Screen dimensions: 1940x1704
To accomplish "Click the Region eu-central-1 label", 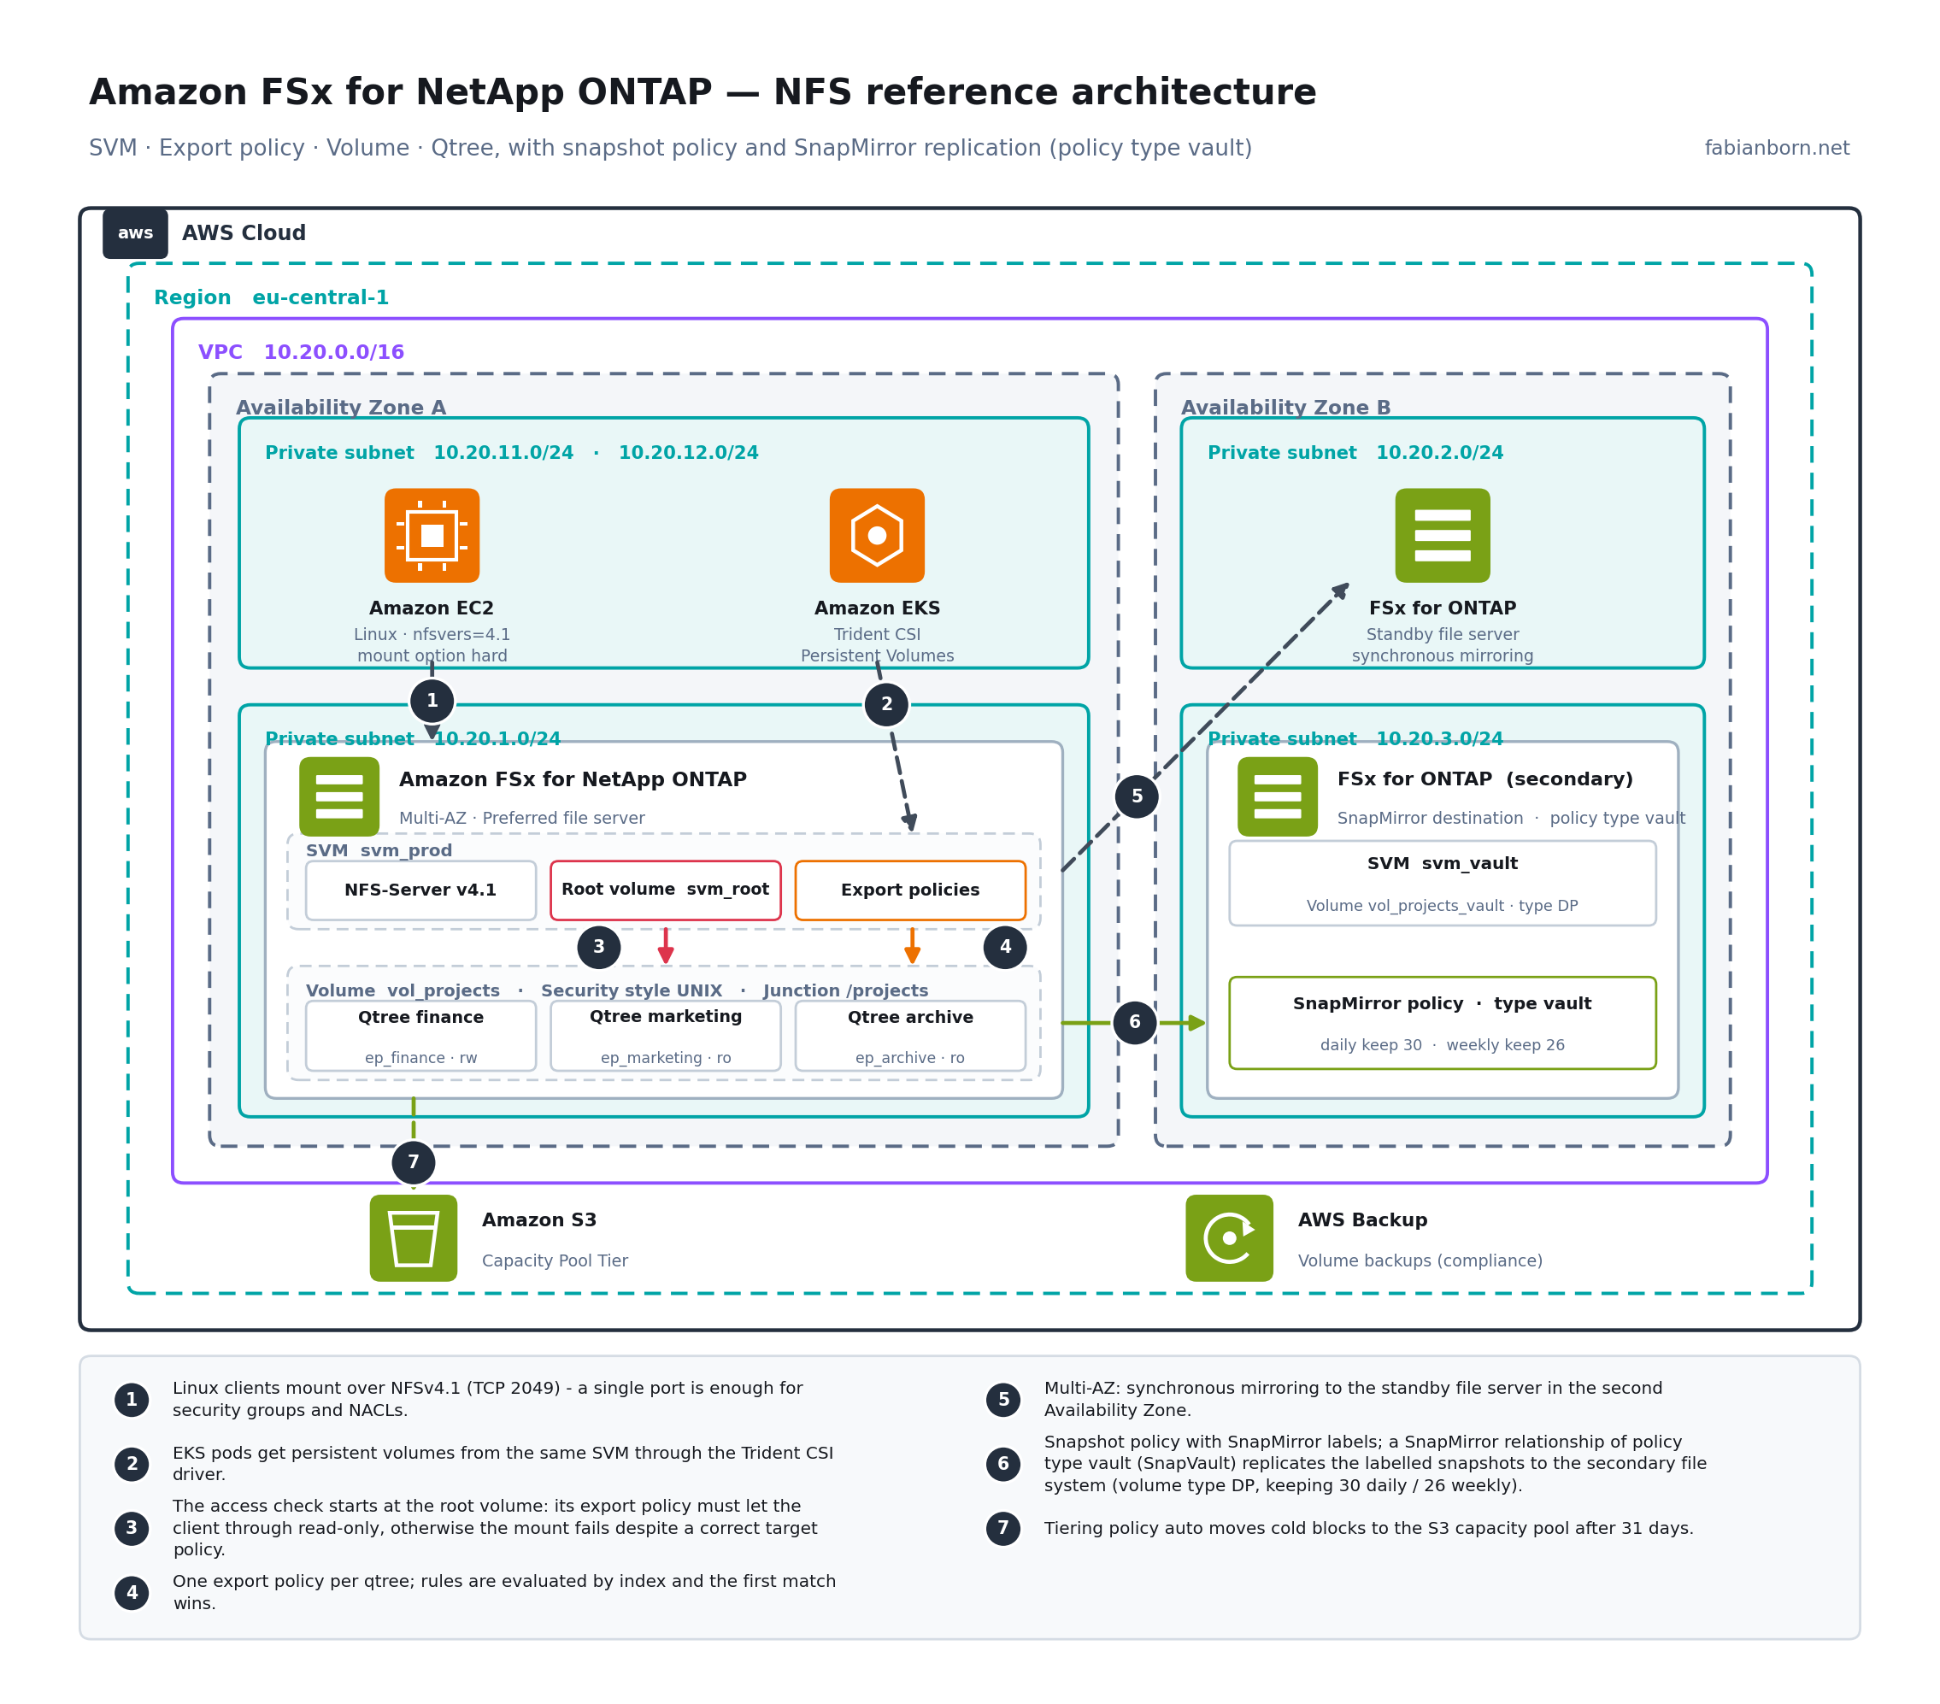I will (x=272, y=298).
